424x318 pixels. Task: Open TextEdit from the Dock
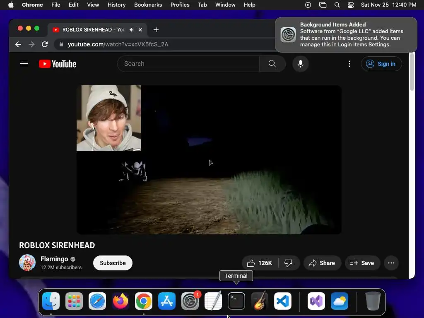pos(213,301)
